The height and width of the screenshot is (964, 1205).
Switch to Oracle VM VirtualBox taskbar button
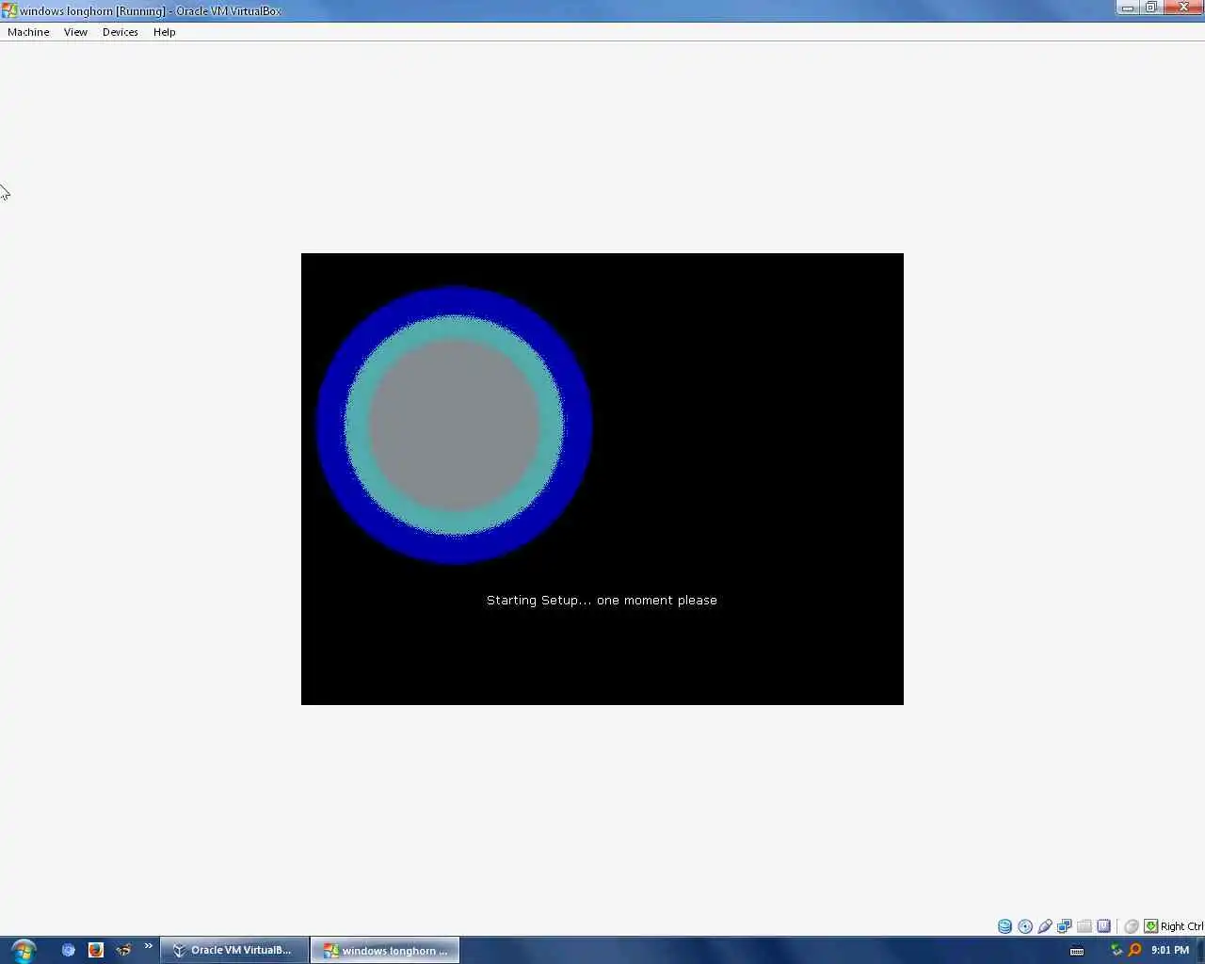(234, 950)
